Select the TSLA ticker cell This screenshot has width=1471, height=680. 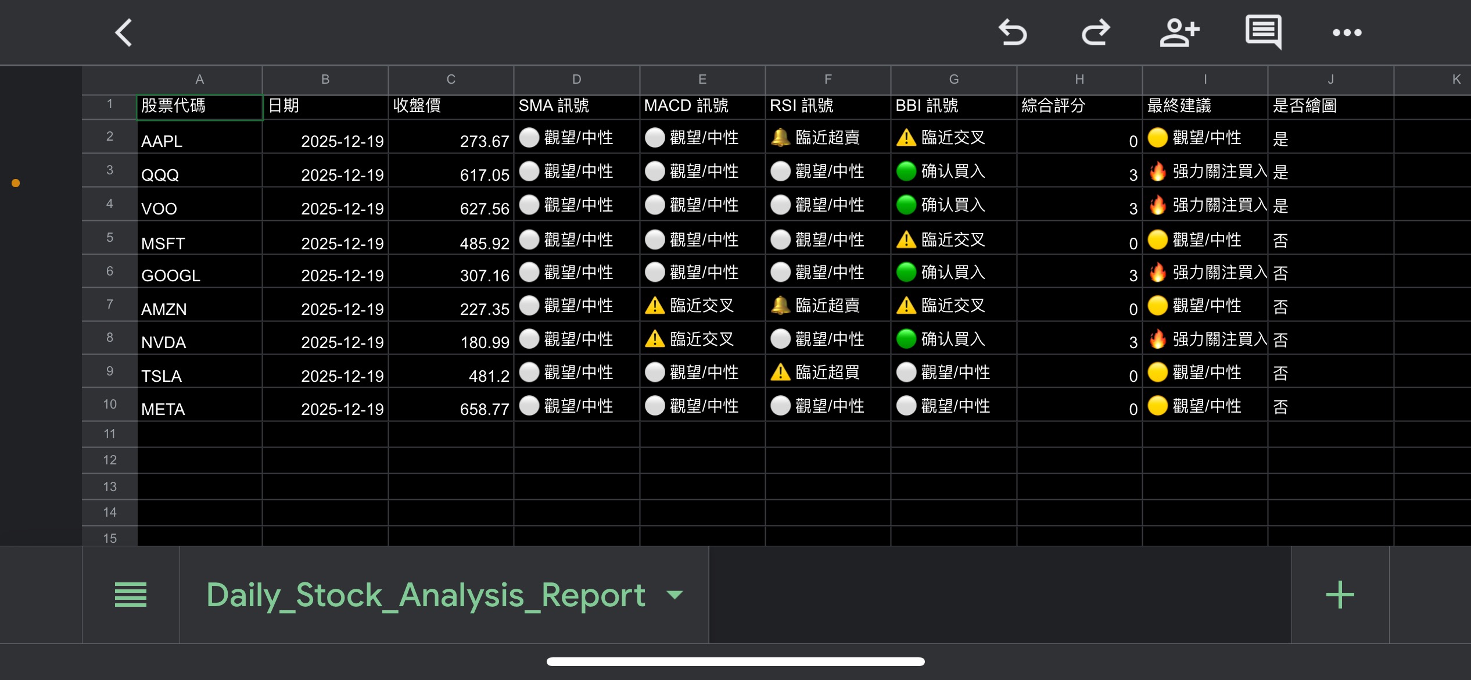(x=199, y=372)
